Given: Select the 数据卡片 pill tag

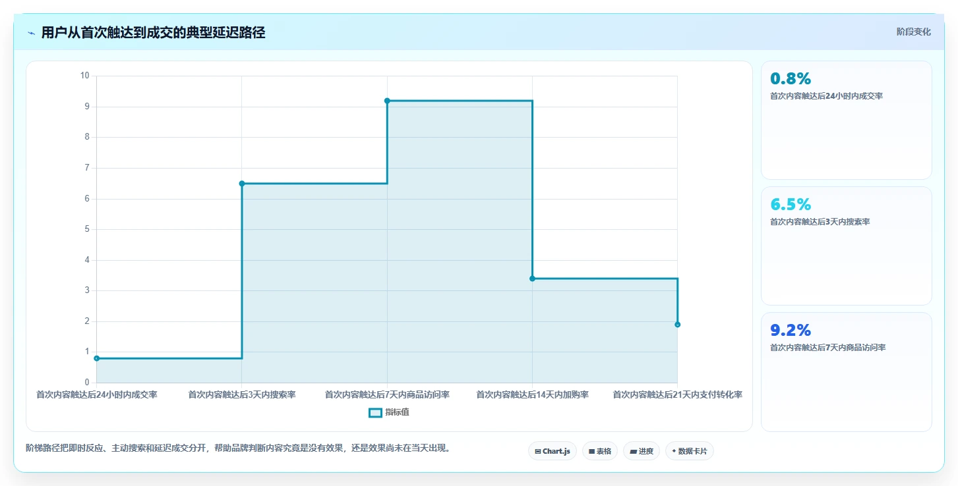Looking at the screenshot, I should click(690, 451).
